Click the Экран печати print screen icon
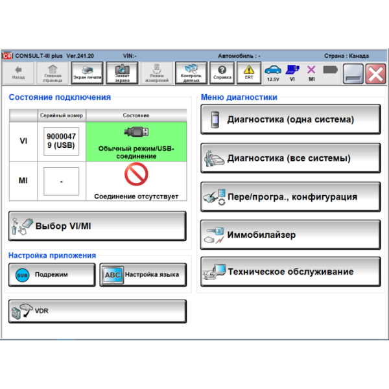Screen dimensions: 389x389 point(87,73)
